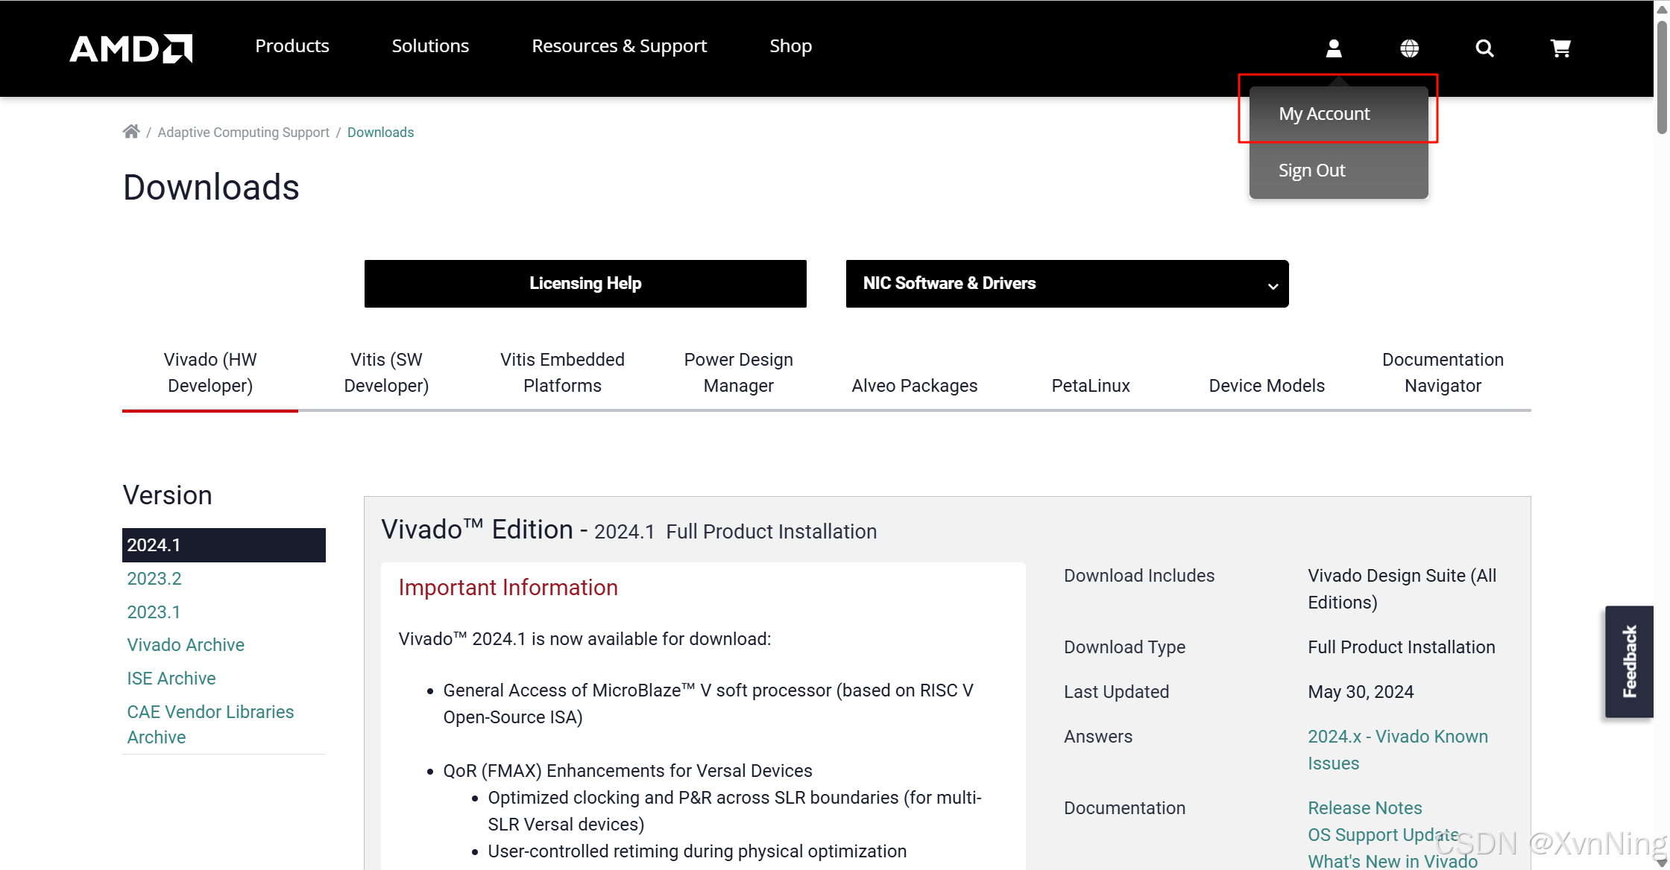Open the shopping cart icon
This screenshot has width=1670, height=870.
coord(1560,48)
